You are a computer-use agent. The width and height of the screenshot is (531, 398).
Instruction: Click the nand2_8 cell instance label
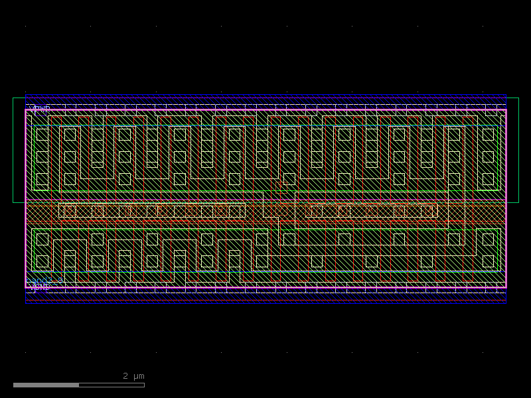[44, 280]
